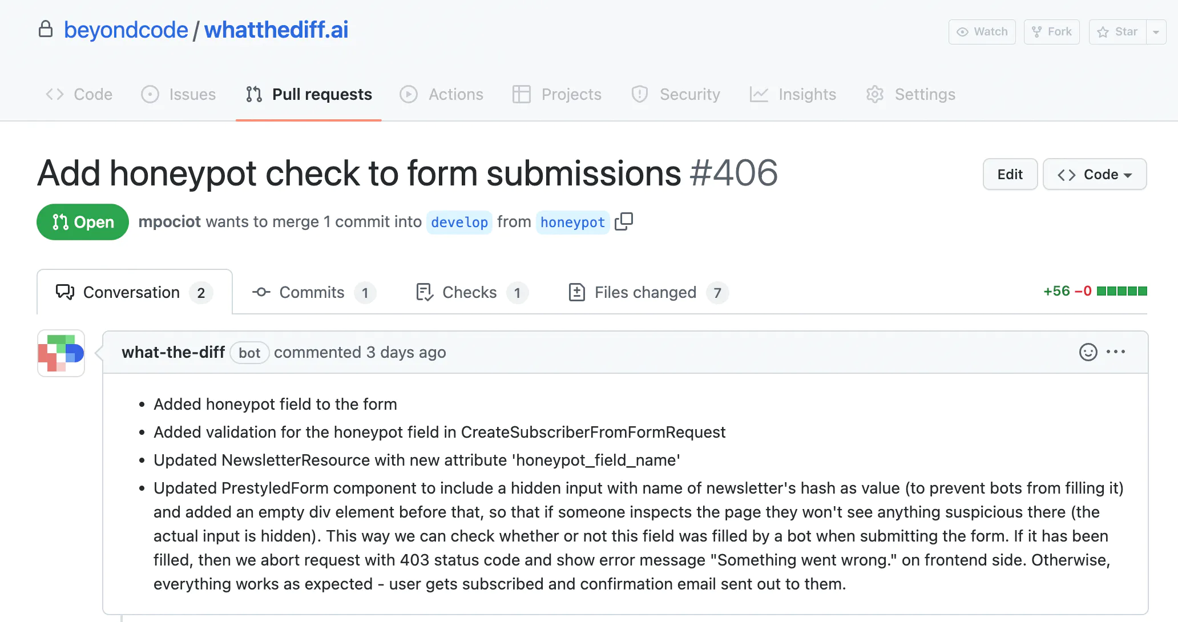The width and height of the screenshot is (1178, 622).
Task: Switch to the Files changed tab
Action: coord(648,292)
